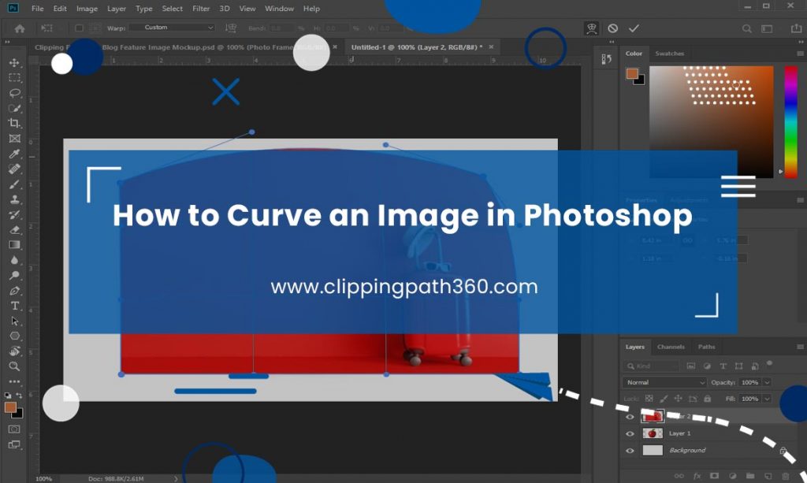
Task: Go to the Home screen icon
Action: click(20, 28)
